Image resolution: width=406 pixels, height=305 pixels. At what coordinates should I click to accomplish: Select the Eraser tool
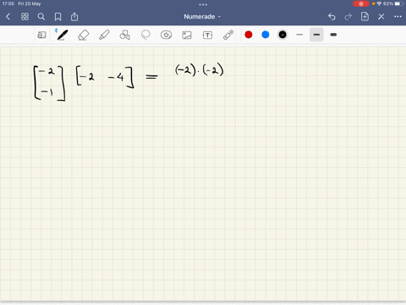tap(83, 35)
